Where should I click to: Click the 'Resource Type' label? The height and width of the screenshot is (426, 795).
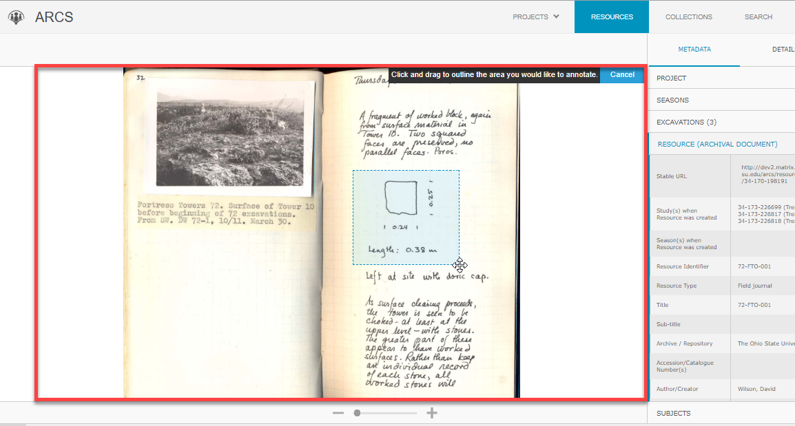click(x=677, y=286)
